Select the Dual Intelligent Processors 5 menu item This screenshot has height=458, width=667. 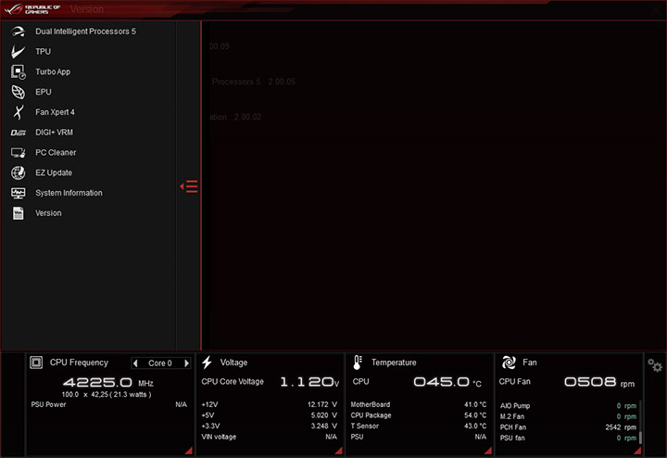(x=85, y=32)
